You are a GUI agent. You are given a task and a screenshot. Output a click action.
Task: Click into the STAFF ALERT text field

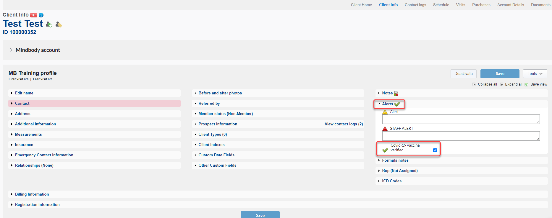point(460,136)
